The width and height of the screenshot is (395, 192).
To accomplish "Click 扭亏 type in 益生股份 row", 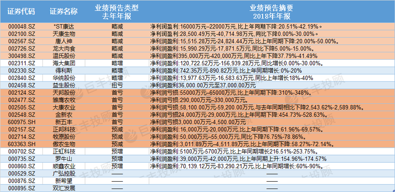I will pyautogui.click(x=117, y=85).
